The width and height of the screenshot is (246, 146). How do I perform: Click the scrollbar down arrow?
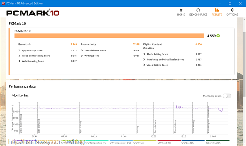(244, 144)
